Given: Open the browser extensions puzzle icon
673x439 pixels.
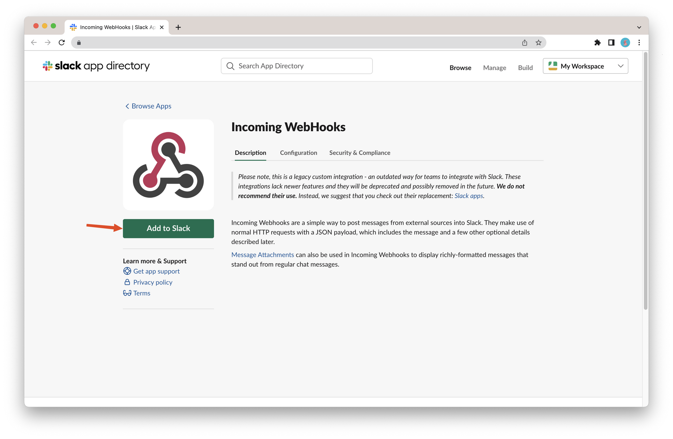Looking at the screenshot, I should tap(597, 42).
